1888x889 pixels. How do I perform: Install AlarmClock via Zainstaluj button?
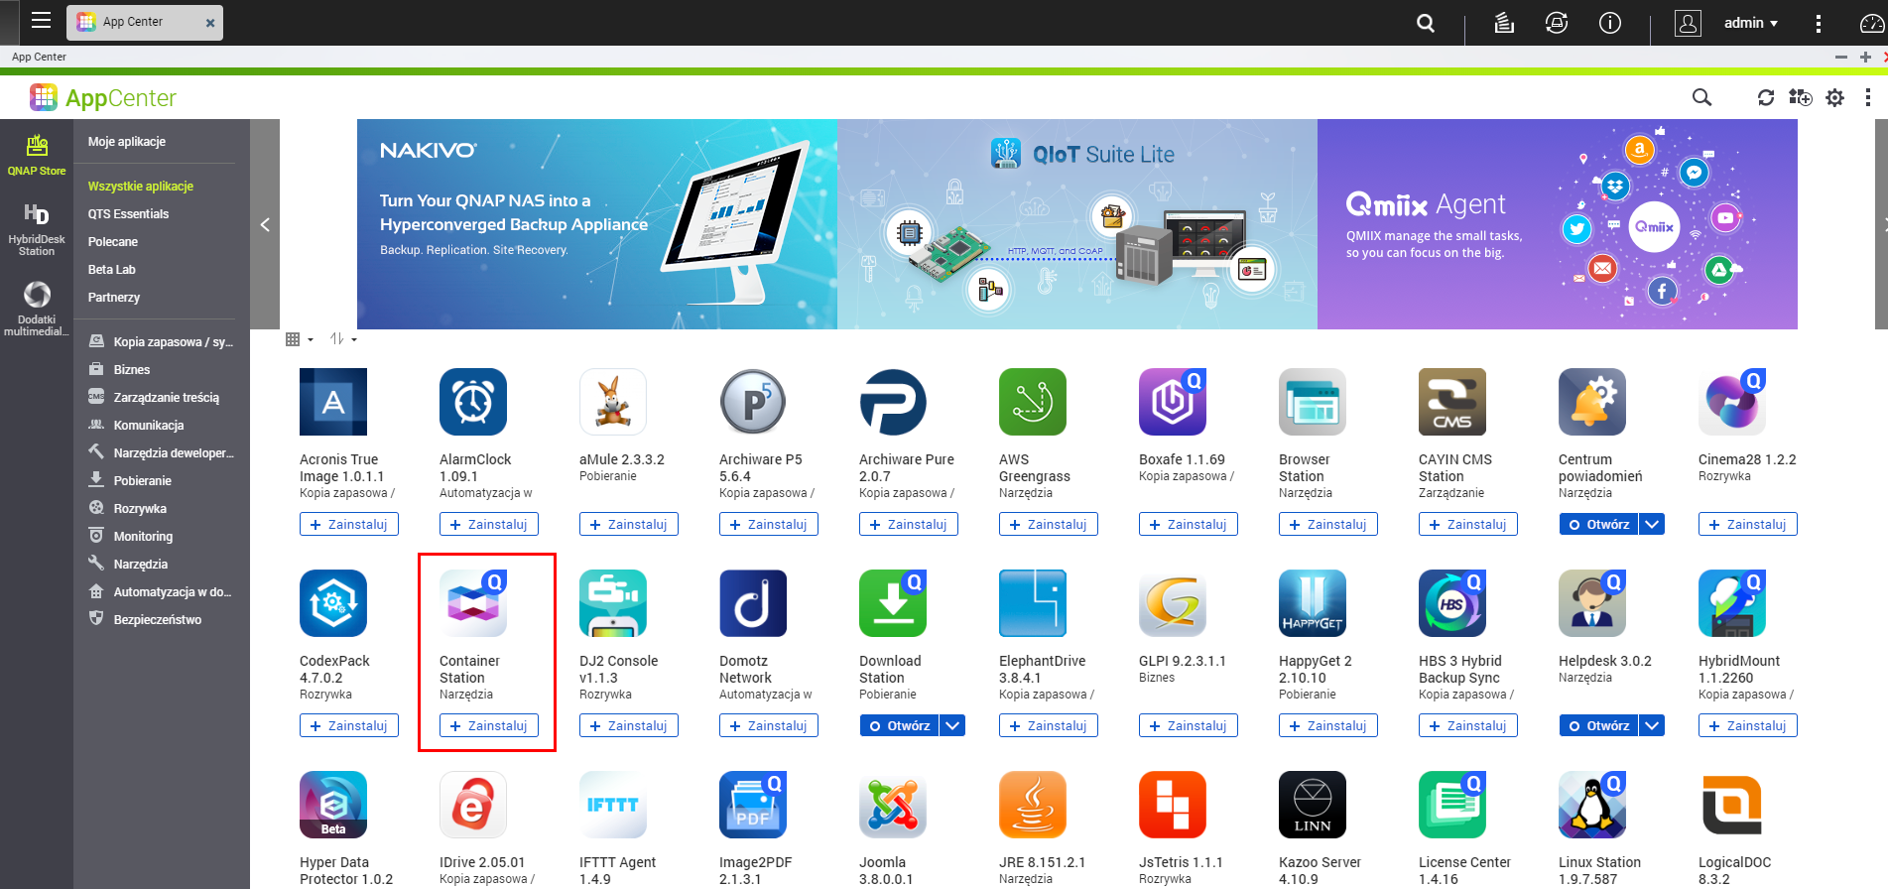point(489,524)
